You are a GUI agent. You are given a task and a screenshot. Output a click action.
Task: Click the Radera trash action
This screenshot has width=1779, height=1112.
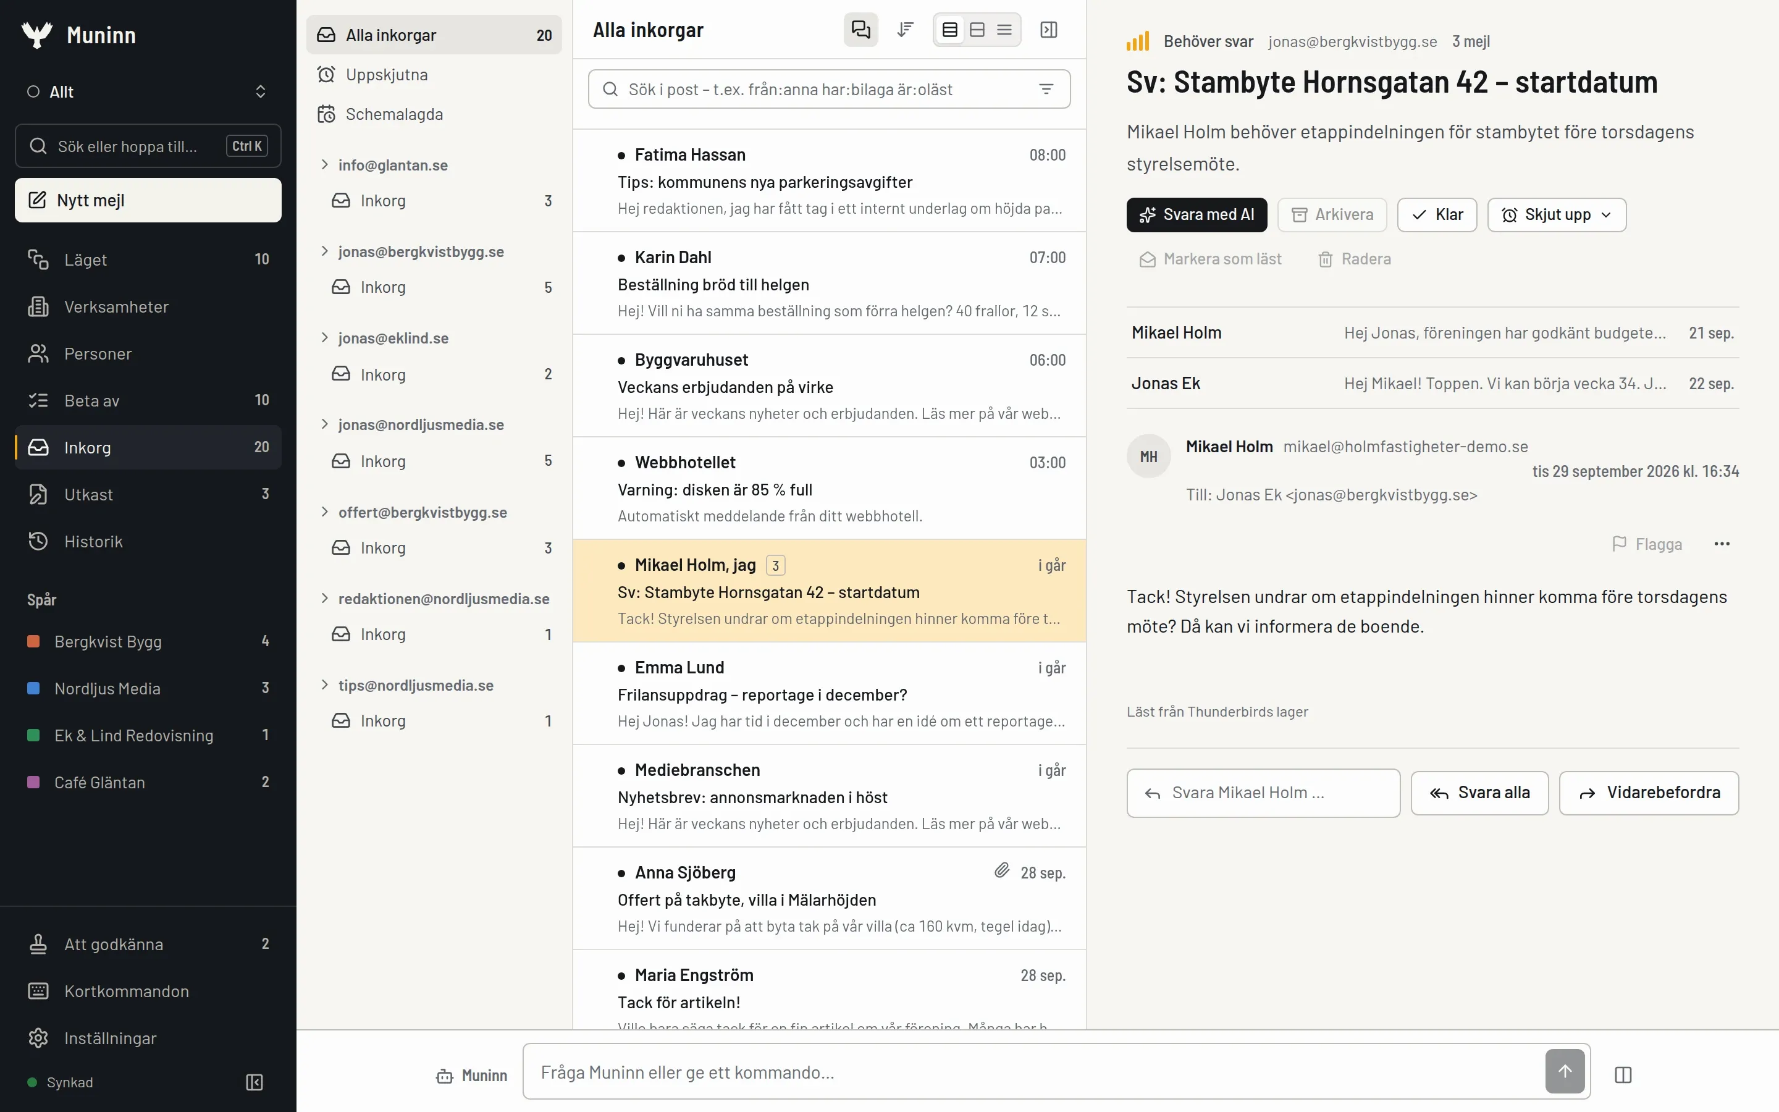pos(1354,259)
